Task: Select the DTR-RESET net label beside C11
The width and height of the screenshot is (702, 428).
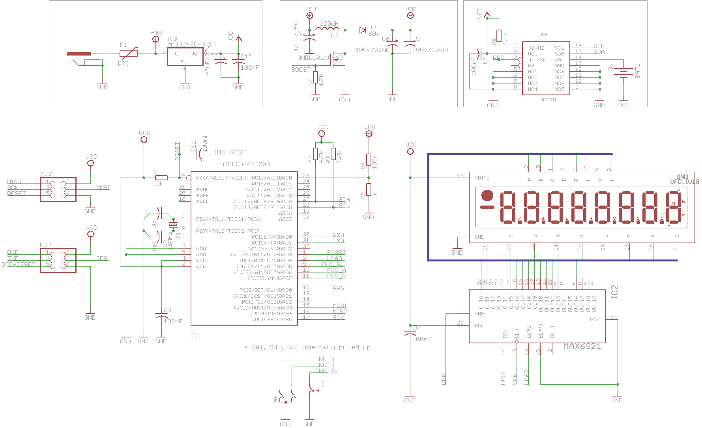Action: coord(231,152)
